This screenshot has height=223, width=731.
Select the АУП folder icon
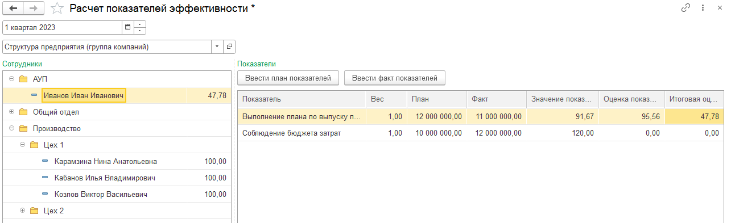23,79
